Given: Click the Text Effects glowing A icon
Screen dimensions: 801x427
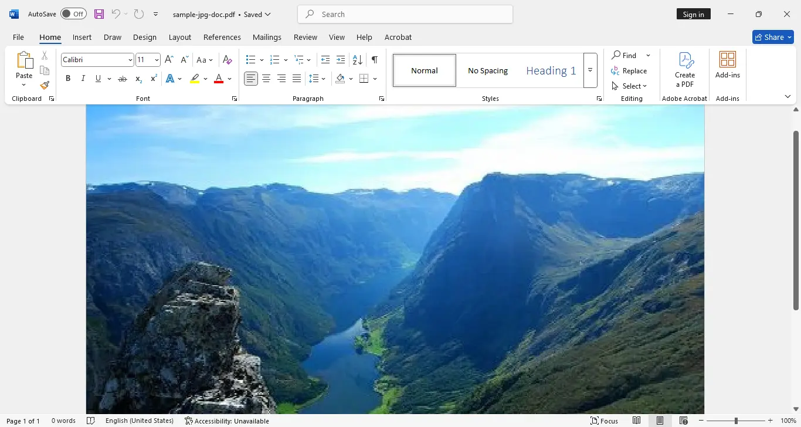Looking at the screenshot, I should 170,79.
